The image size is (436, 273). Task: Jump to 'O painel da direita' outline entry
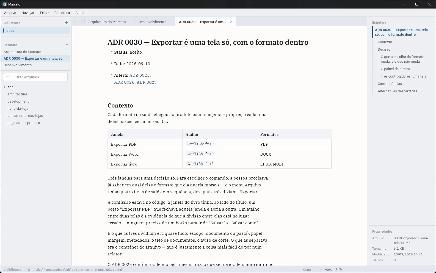(x=395, y=69)
